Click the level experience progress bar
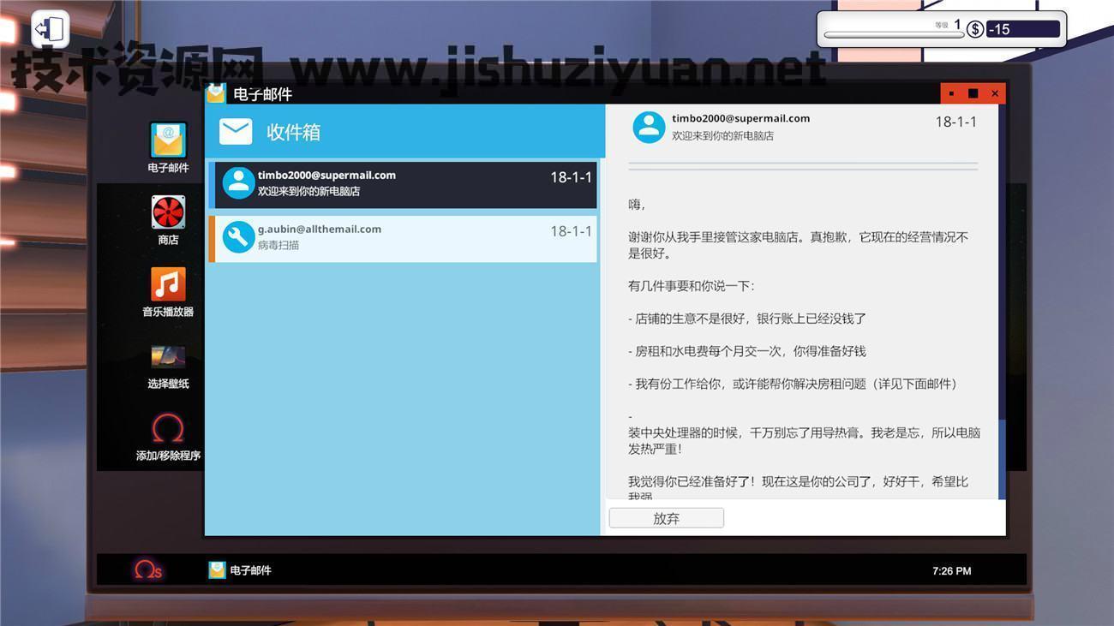Screen dimensions: 1114x626 pos(892,35)
